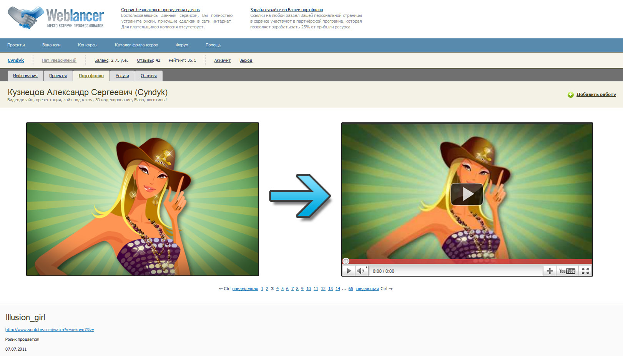Click the Cyndyk username link
The height and width of the screenshot is (356, 623).
coord(16,60)
